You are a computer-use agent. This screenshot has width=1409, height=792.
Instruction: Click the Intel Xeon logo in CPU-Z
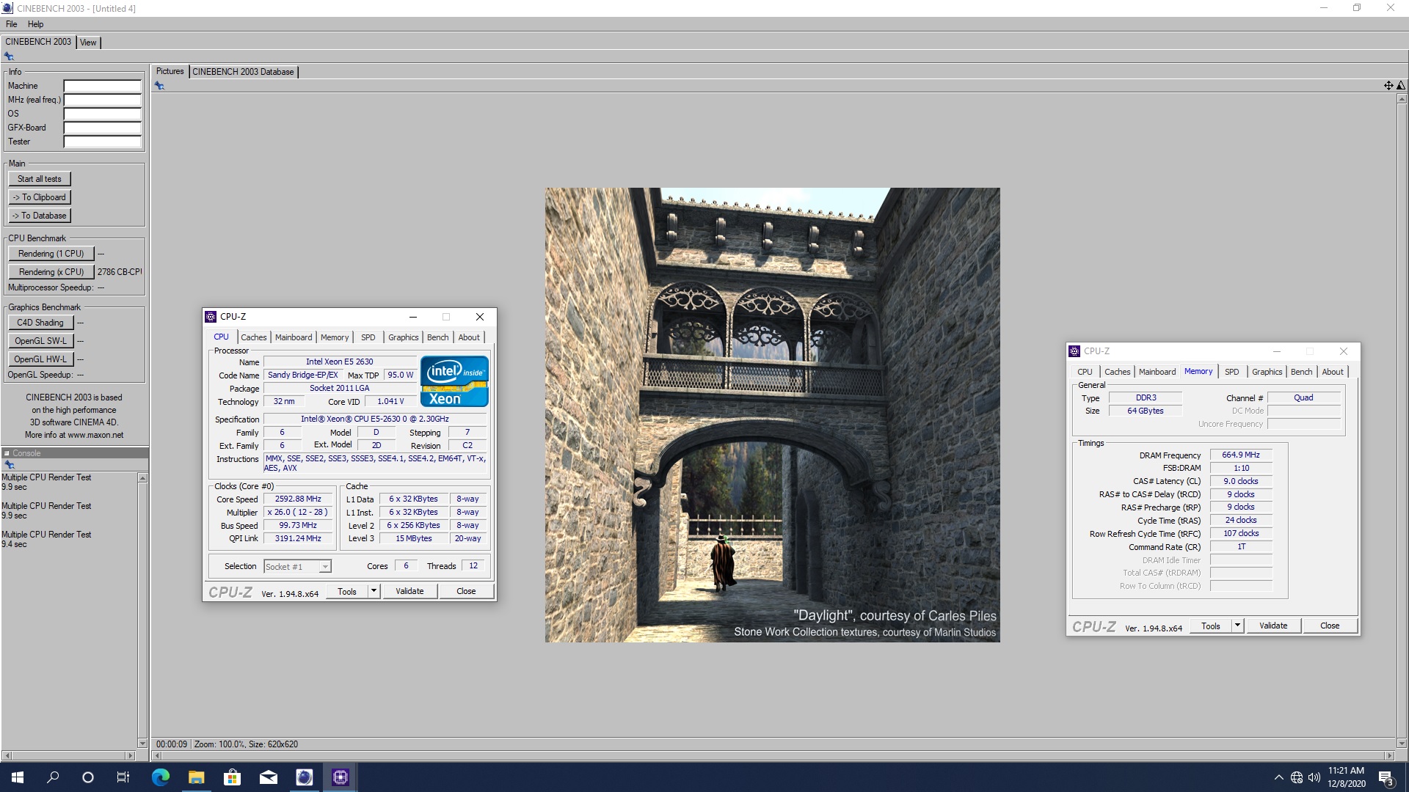point(454,381)
